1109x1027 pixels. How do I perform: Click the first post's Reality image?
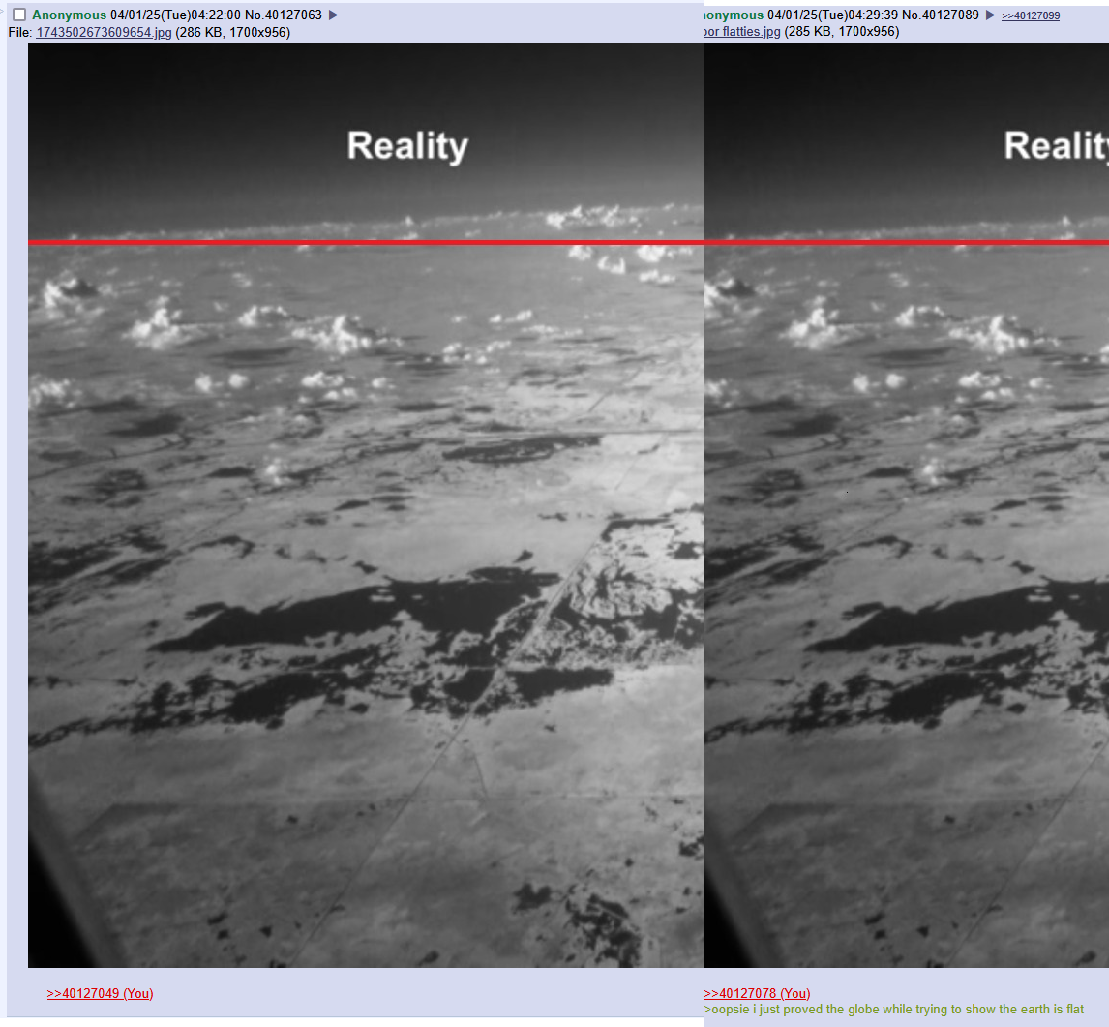[x=367, y=505]
